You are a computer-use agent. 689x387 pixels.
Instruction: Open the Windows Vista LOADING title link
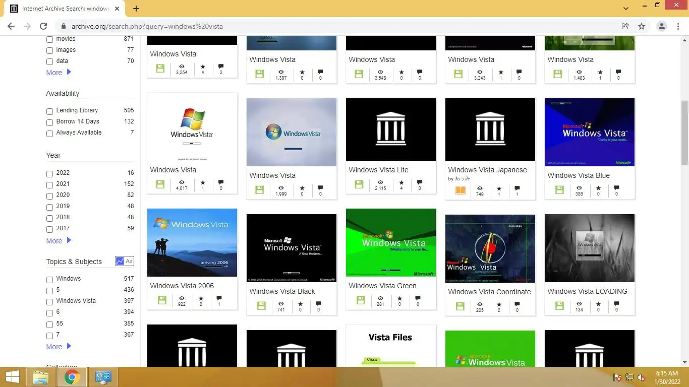coord(587,291)
